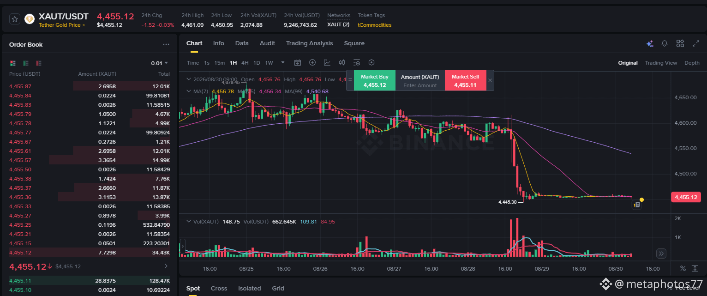The image size is (707, 296).
Task: Grab the quick trade panel handle
Action: (x=350, y=80)
